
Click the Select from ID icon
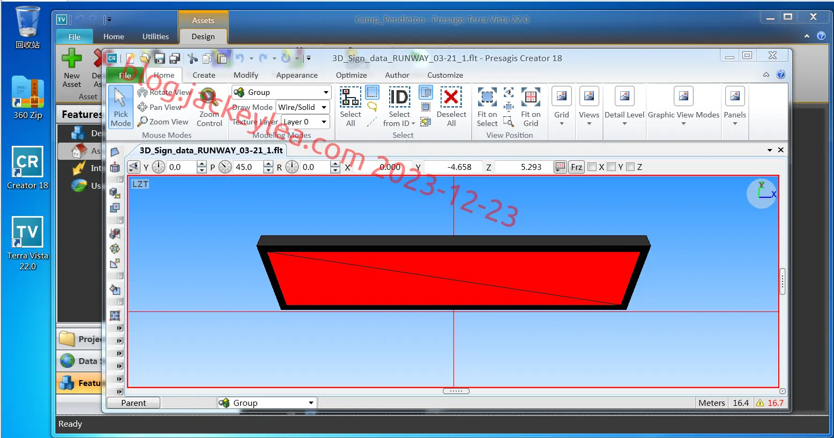[x=399, y=97]
